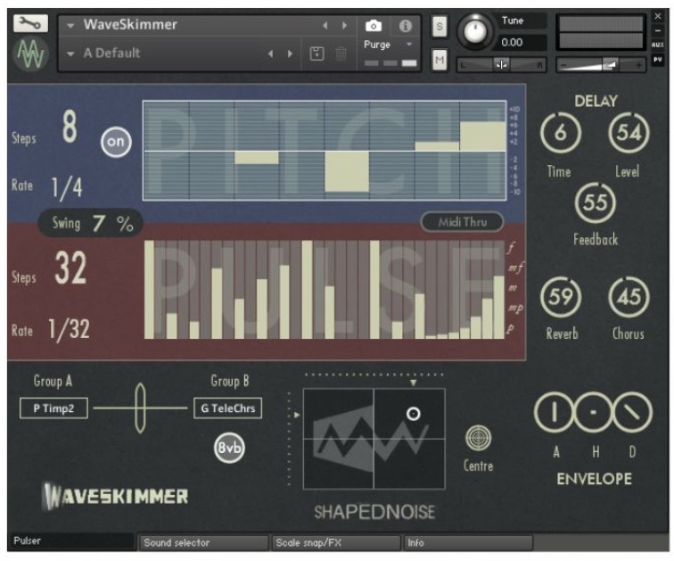The image size is (674, 561).
Task: Open the wrench instrument options
Action: point(30,24)
